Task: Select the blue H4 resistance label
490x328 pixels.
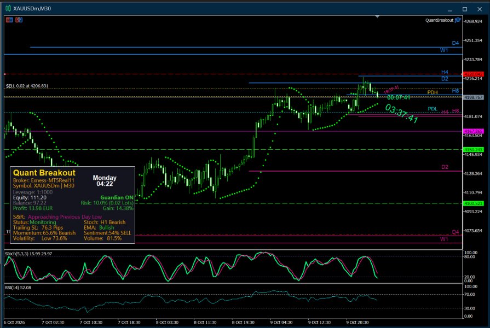Action: (x=445, y=72)
